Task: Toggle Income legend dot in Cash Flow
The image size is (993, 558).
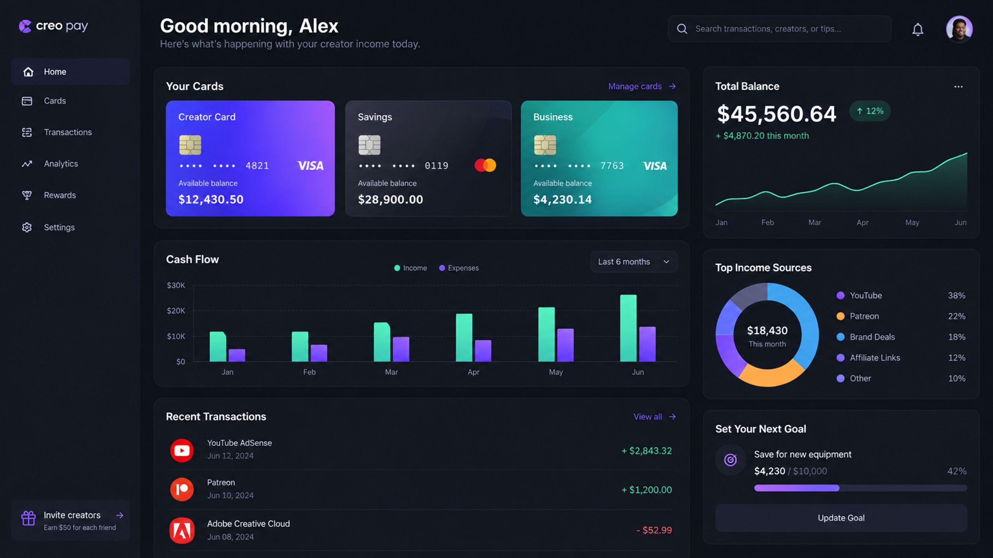Action: [x=397, y=268]
